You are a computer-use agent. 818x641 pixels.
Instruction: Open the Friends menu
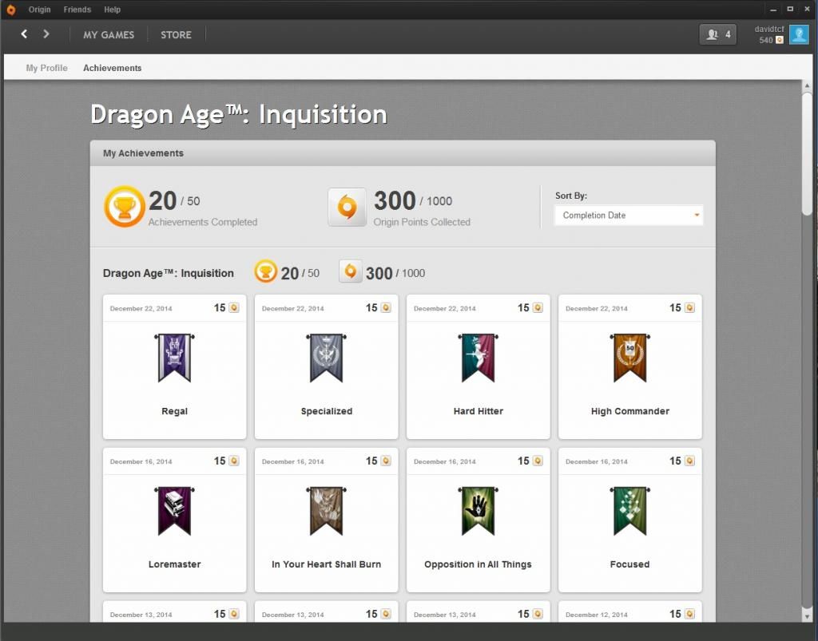pyautogui.click(x=77, y=10)
